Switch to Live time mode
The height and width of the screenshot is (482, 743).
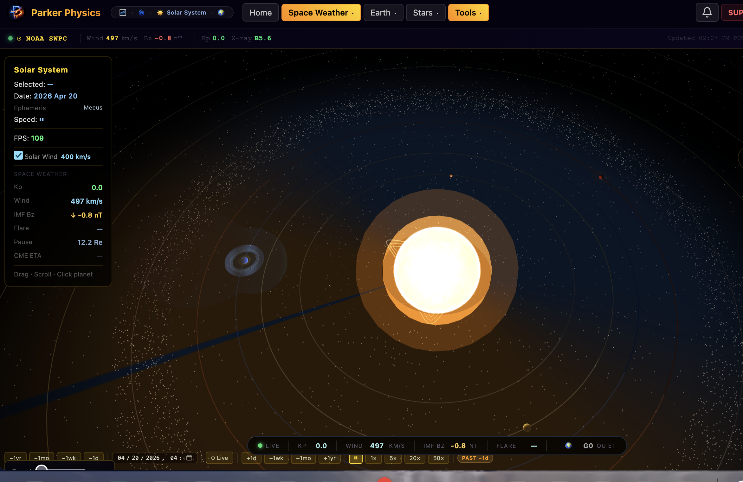(x=219, y=458)
